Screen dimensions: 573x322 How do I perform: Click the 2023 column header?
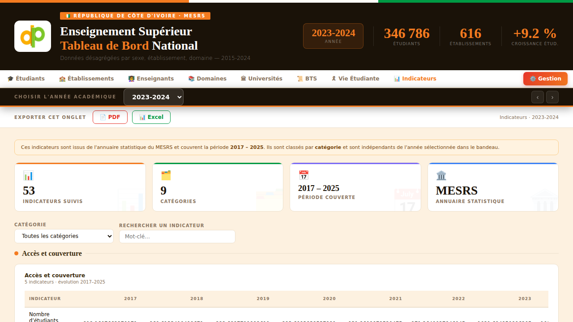[525, 299]
